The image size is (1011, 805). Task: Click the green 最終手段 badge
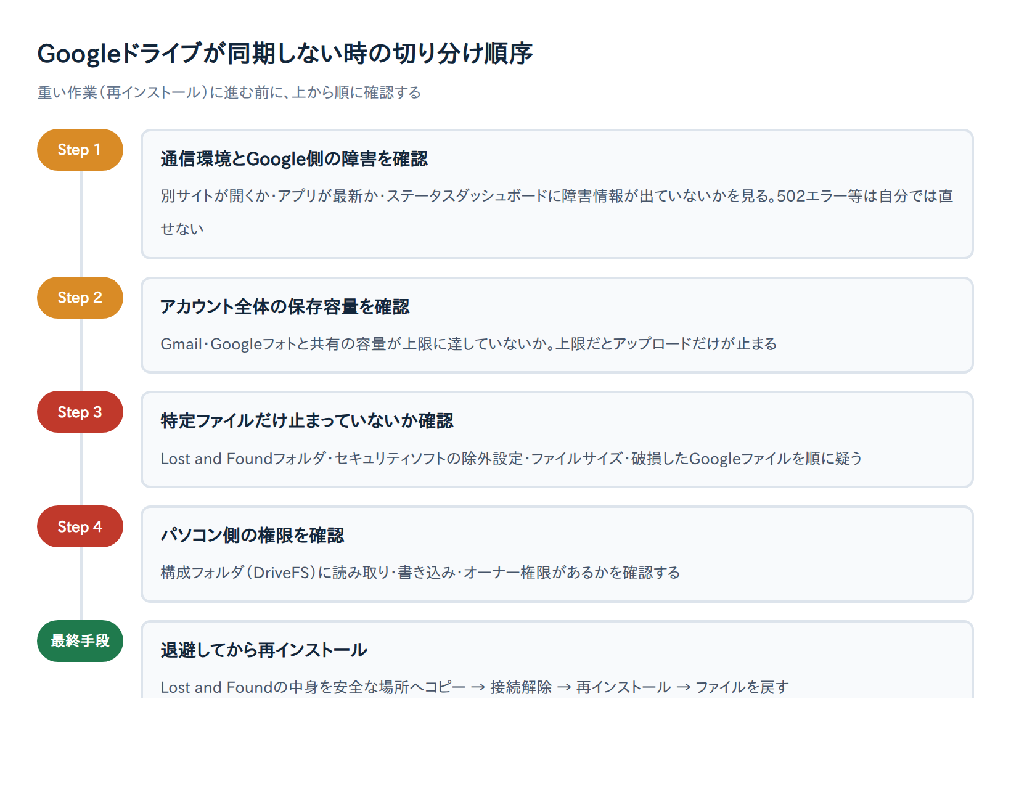(x=80, y=641)
